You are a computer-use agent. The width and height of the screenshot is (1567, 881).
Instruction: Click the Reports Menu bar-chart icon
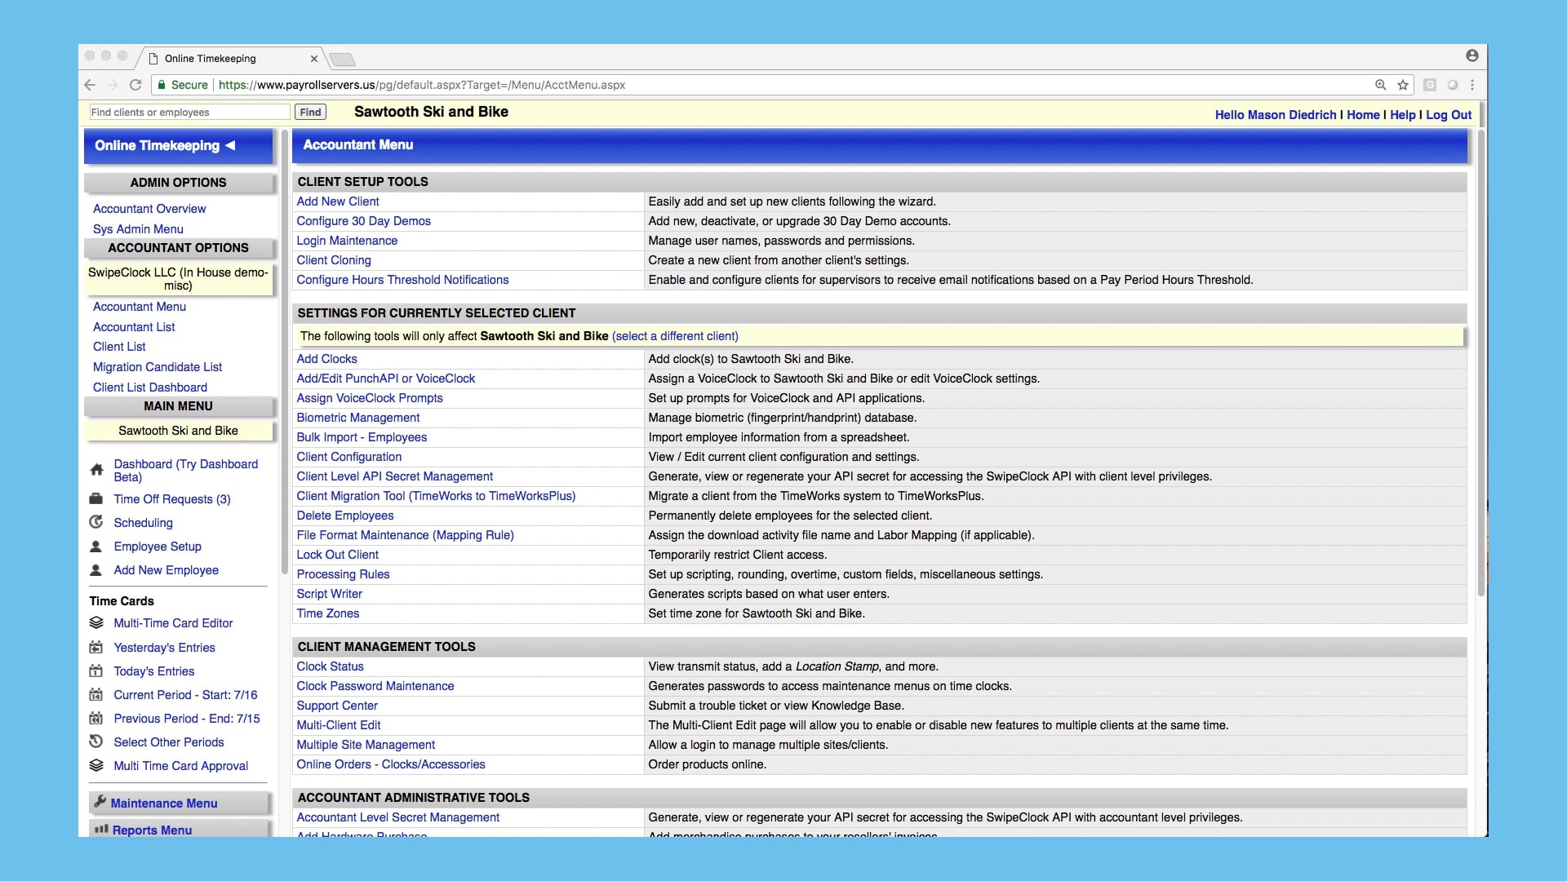tap(100, 830)
